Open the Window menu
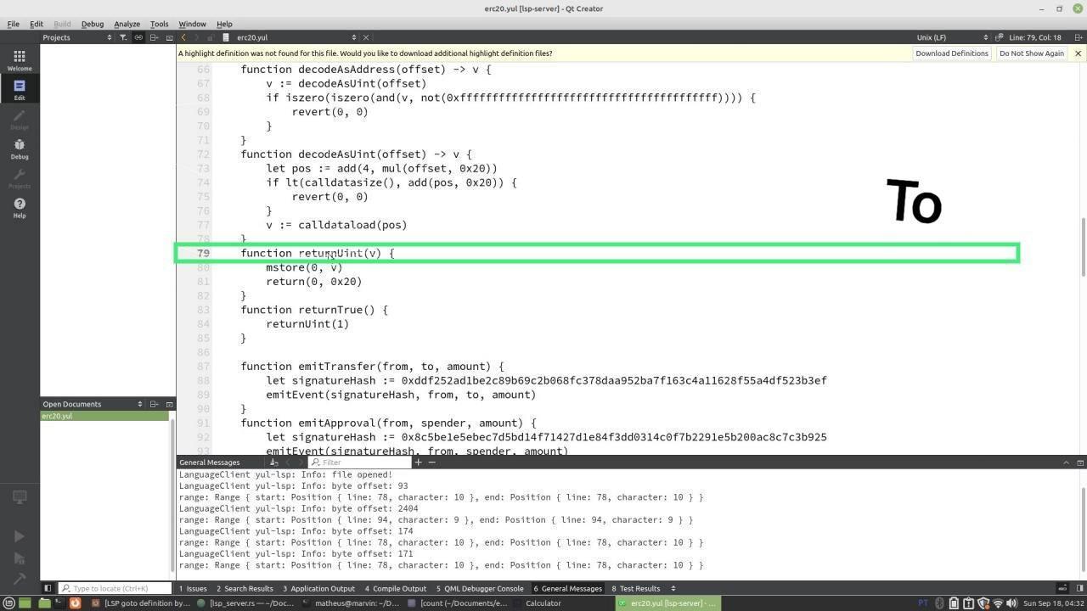Viewport: 1087px width, 611px height. coord(192,24)
